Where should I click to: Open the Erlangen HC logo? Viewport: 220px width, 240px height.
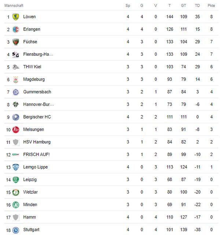16,29
